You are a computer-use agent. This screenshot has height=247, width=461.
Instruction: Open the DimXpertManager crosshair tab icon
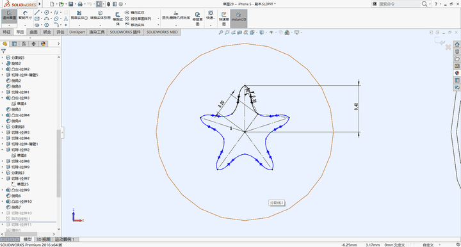coord(33,44)
